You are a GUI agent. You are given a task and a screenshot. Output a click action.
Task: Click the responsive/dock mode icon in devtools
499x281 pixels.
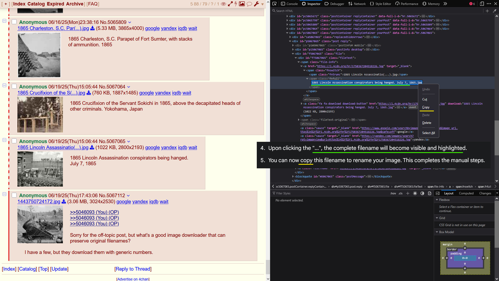coord(482,4)
